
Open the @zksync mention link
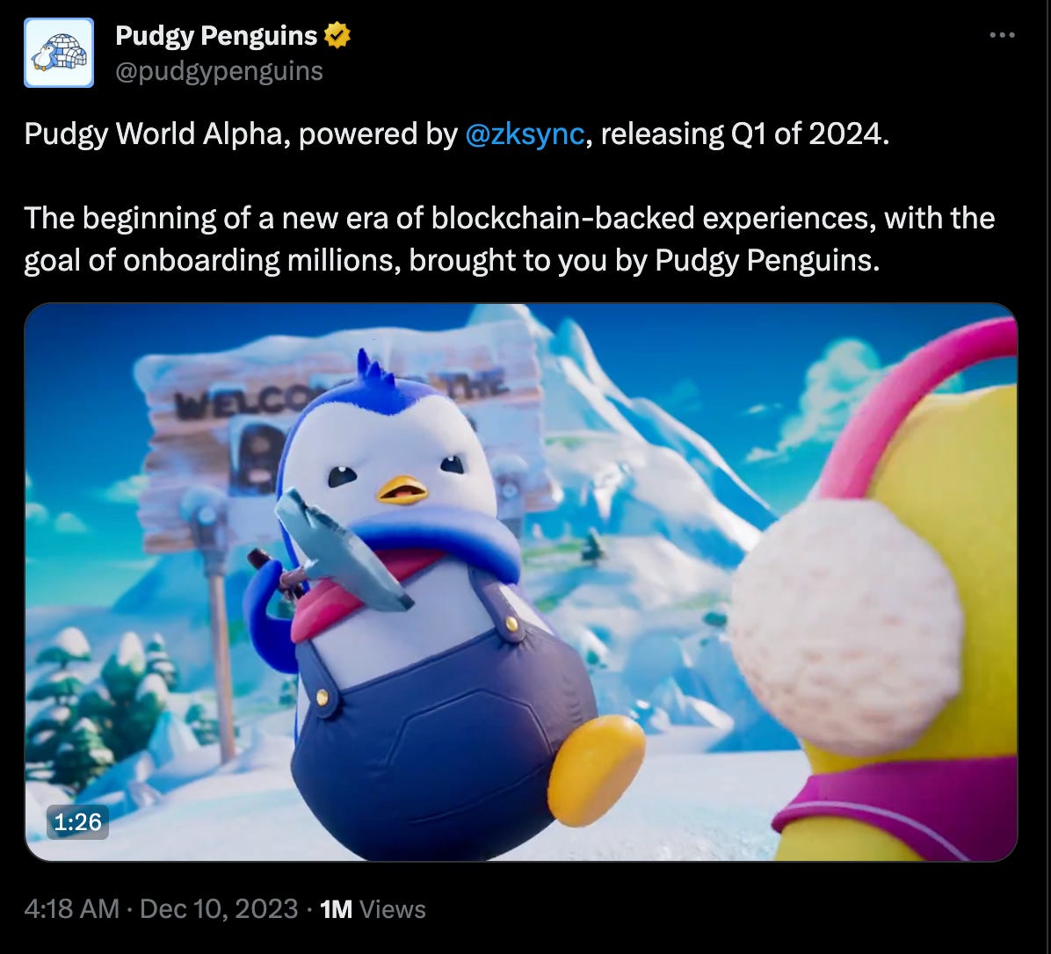pyautogui.click(x=525, y=134)
